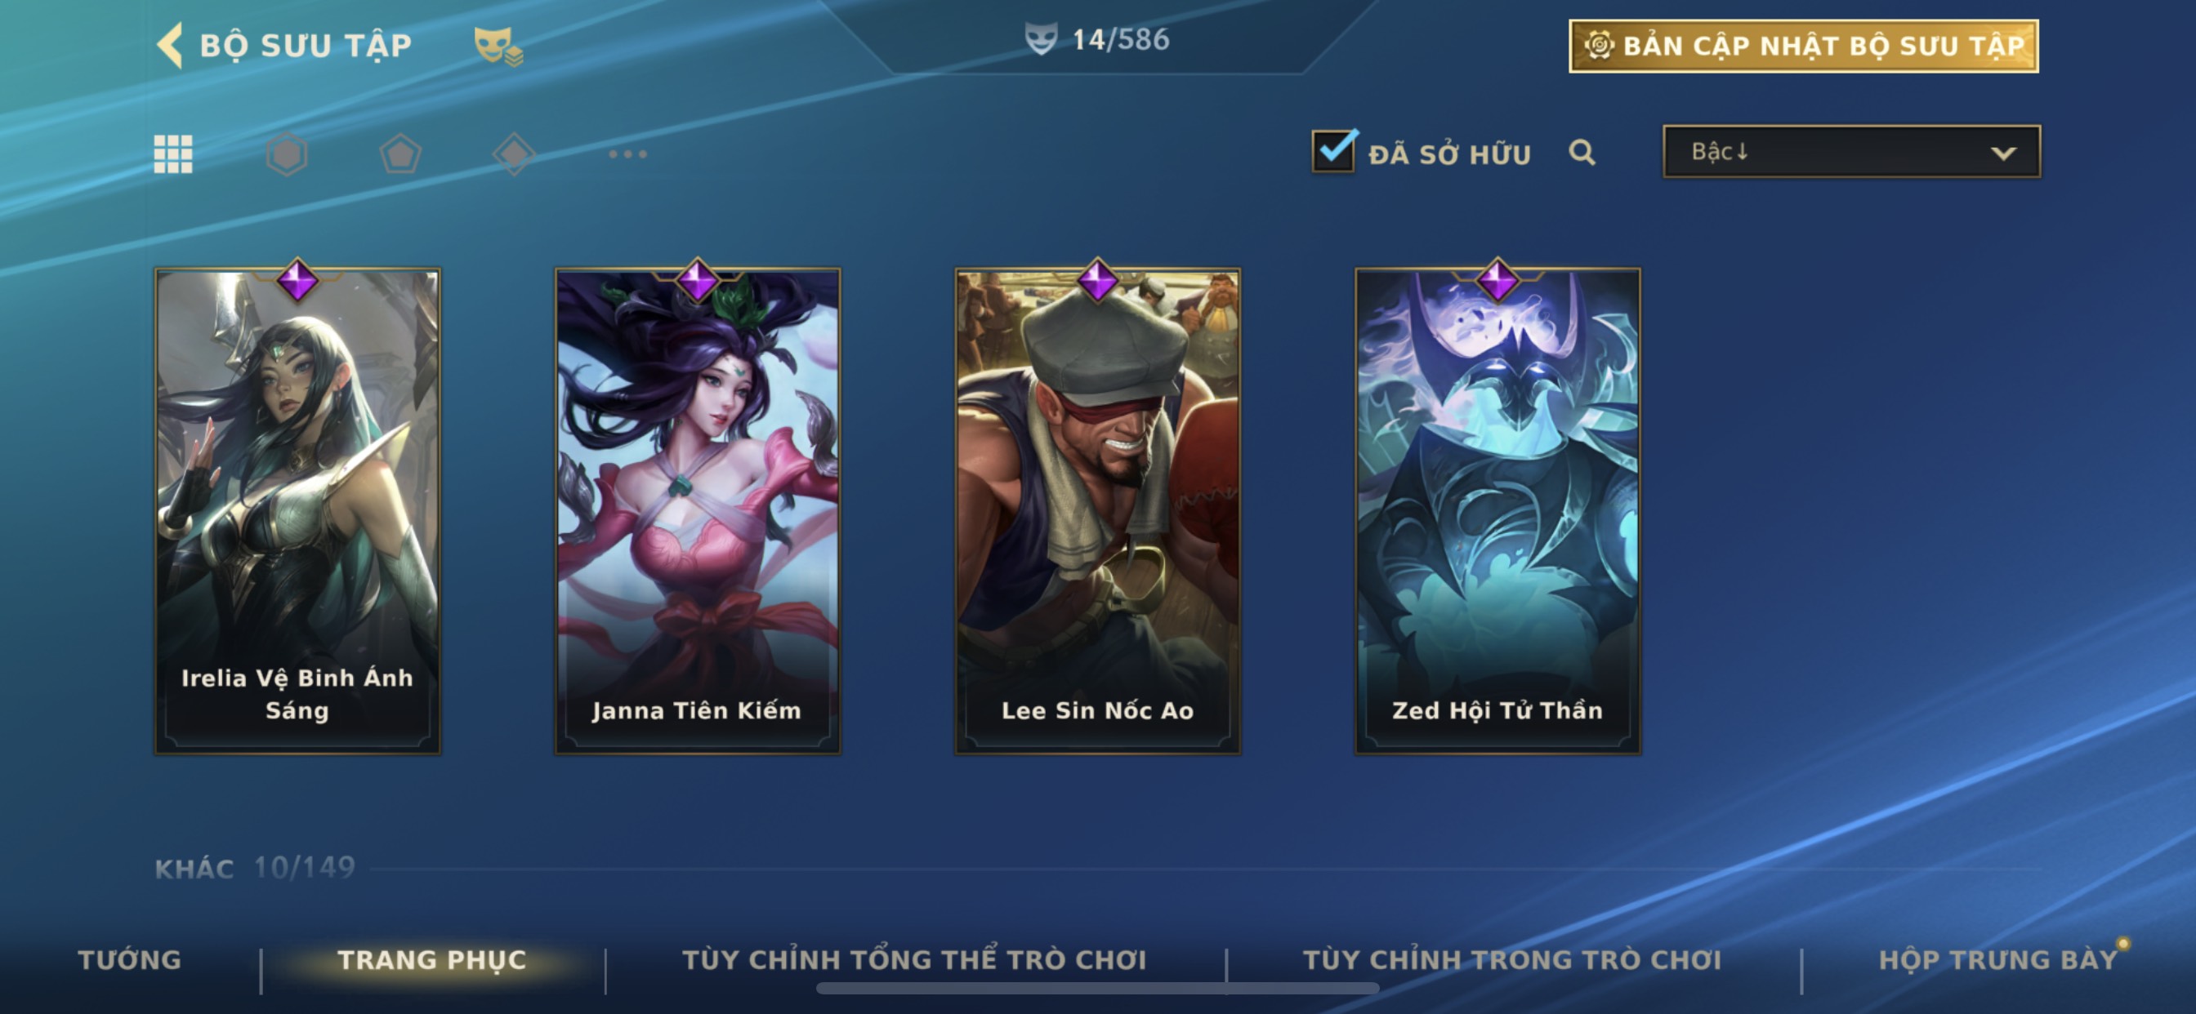Select the grid view filter icon

(x=173, y=154)
